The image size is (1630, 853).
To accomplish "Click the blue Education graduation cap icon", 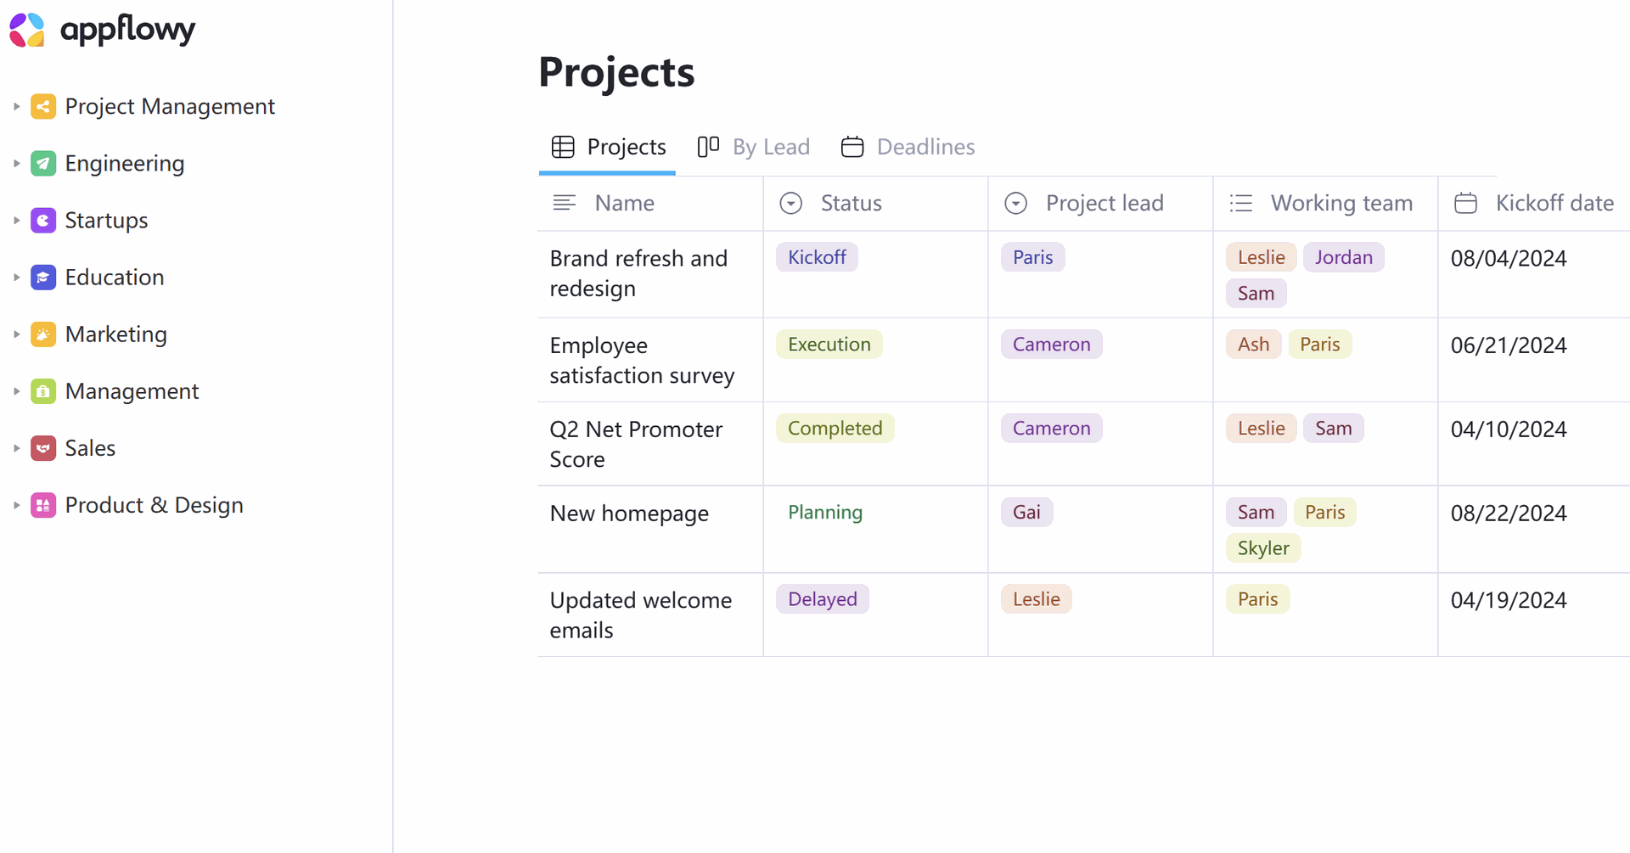I will tap(43, 277).
